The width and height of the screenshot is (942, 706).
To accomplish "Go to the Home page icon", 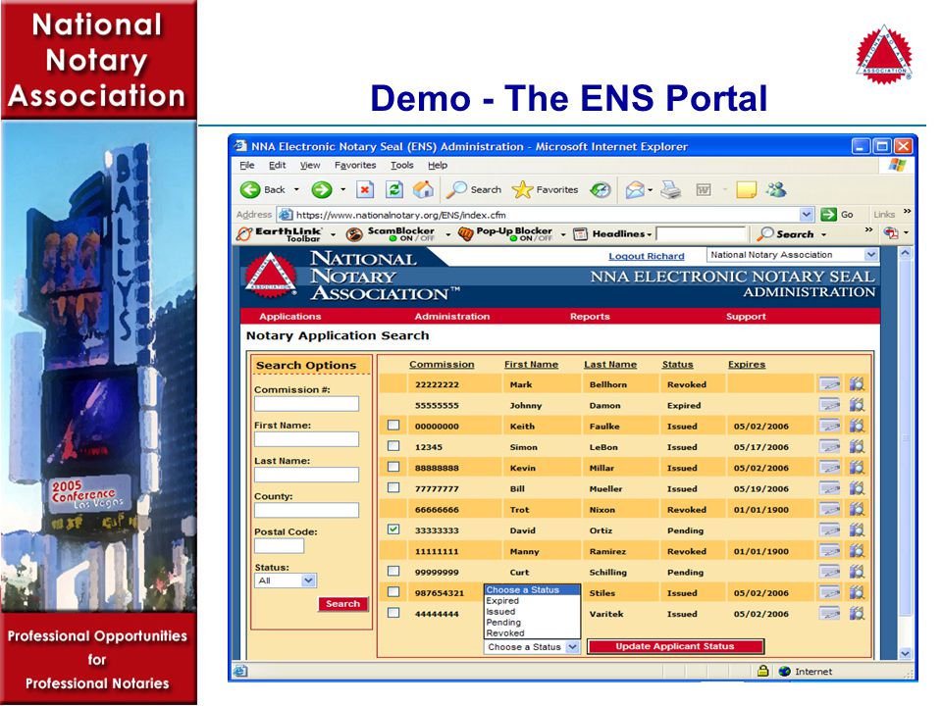I will click(424, 189).
